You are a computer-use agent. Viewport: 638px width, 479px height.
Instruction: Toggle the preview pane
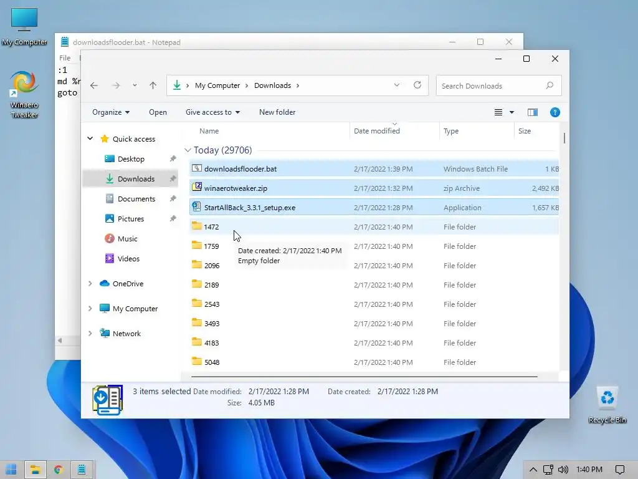(x=533, y=112)
